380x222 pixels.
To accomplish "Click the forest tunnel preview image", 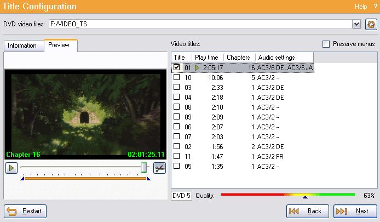I will coord(85,114).
